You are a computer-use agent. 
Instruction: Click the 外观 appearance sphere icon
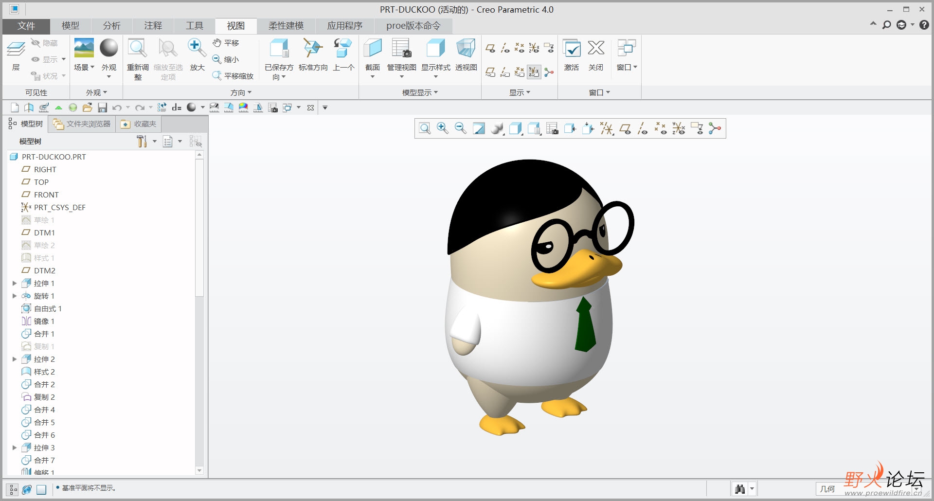(x=109, y=48)
